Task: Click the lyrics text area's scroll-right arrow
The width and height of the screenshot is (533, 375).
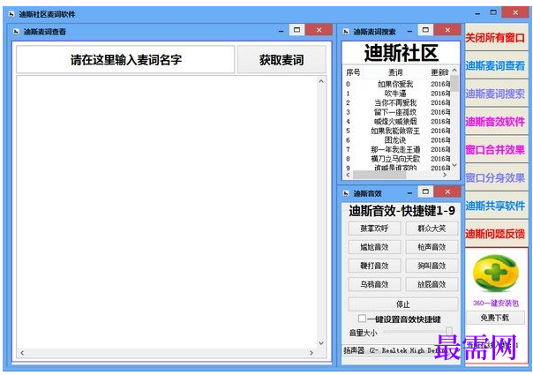Action: click(312, 353)
